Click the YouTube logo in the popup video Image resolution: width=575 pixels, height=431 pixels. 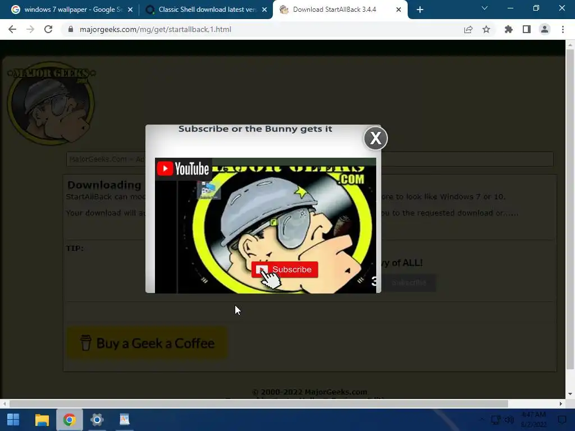[183, 168]
